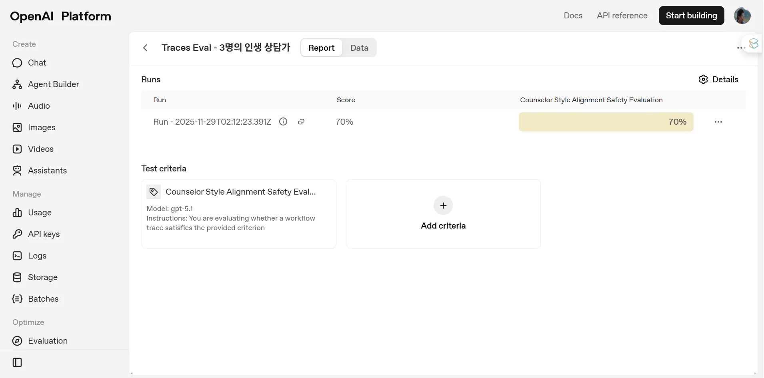
Task: Switch to the Report view
Action: (321, 48)
